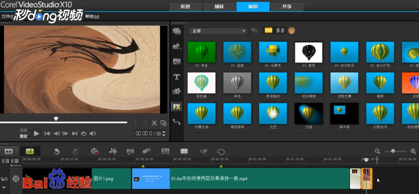Viewport: 419px width, 194px height.
Task: Click the 共享 button
Action: 287,6
